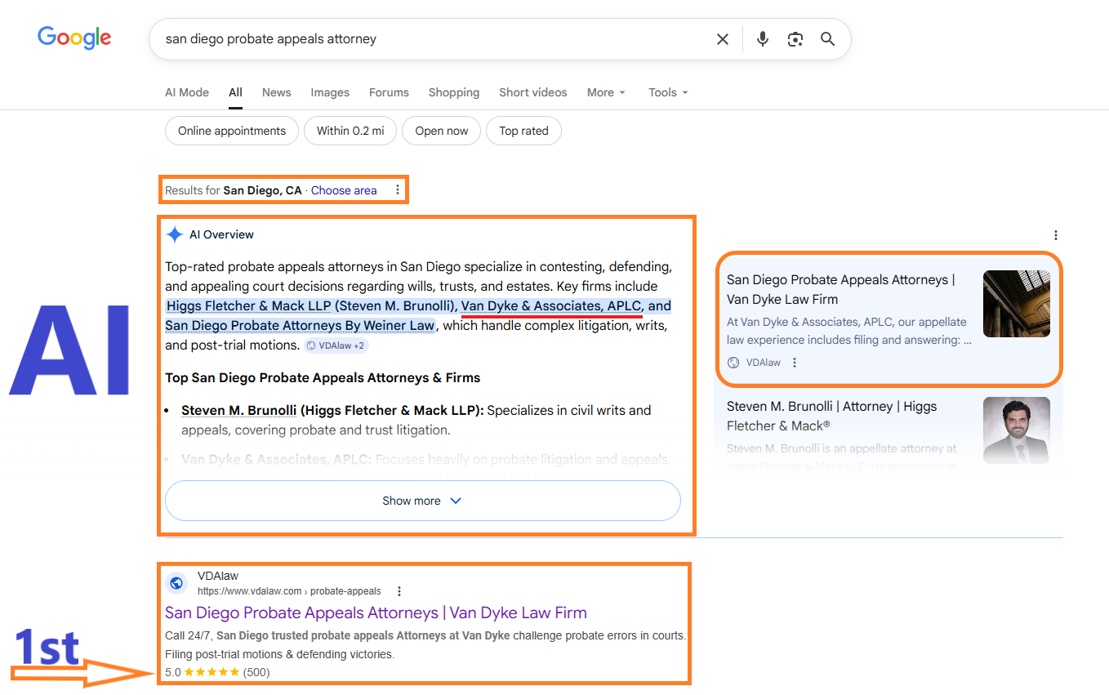The width and height of the screenshot is (1109, 695).
Task: Open AI Overview three-dot menu
Action: click(x=1055, y=235)
